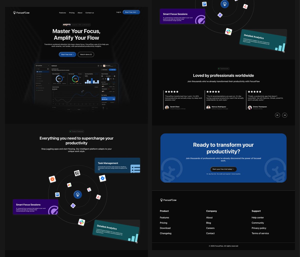Open the Community link
The height and width of the screenshot is (257, 300).
pyautogui.click(x=258, y=223)
